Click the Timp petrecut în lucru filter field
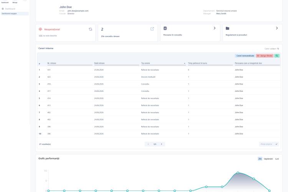The image size is (288, 192). [210, 63]
